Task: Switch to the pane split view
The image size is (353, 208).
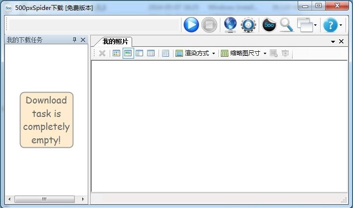Action: tap(139, 53)
